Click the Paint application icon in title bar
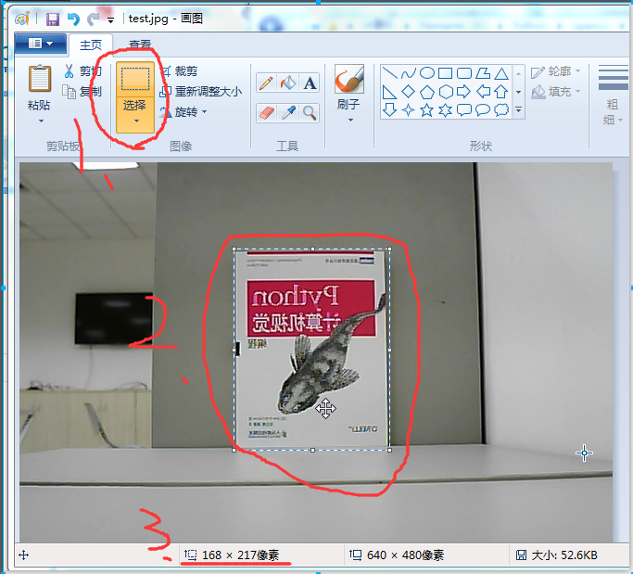This screenshot has width=633, height=574. [x=22, y=19]
